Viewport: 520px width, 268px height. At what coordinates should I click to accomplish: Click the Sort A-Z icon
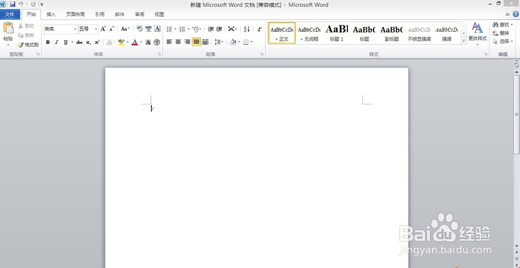246,29
